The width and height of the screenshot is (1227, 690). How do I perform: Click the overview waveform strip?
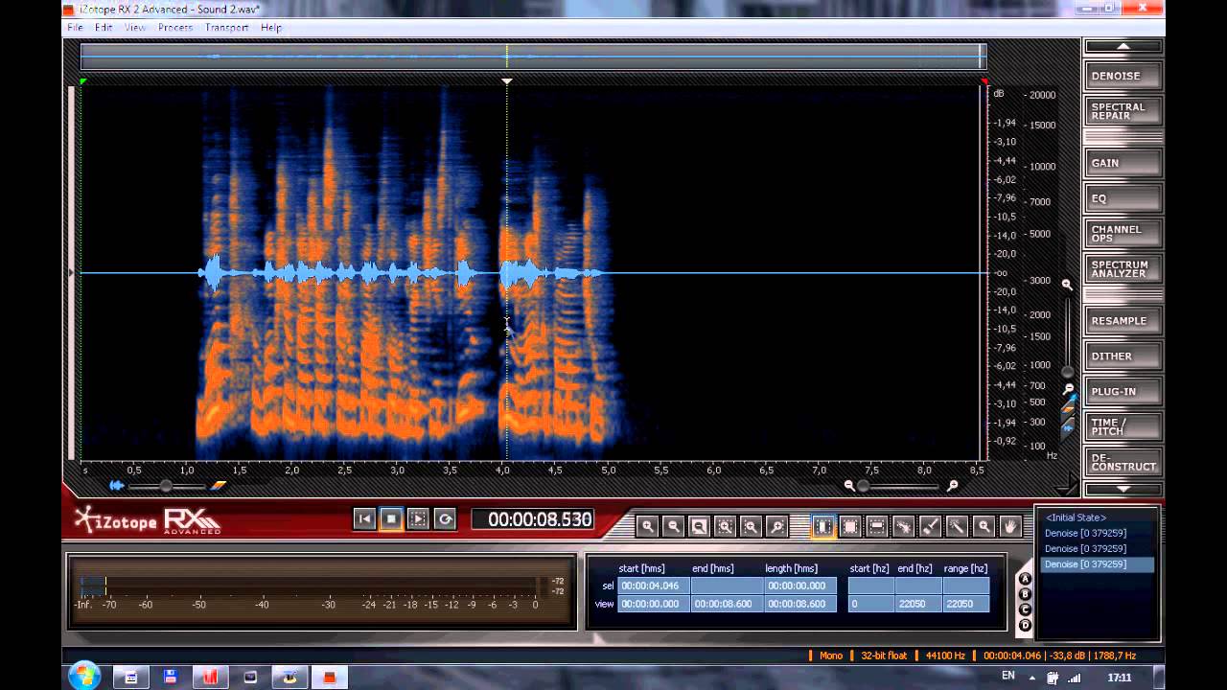[533, 57]
